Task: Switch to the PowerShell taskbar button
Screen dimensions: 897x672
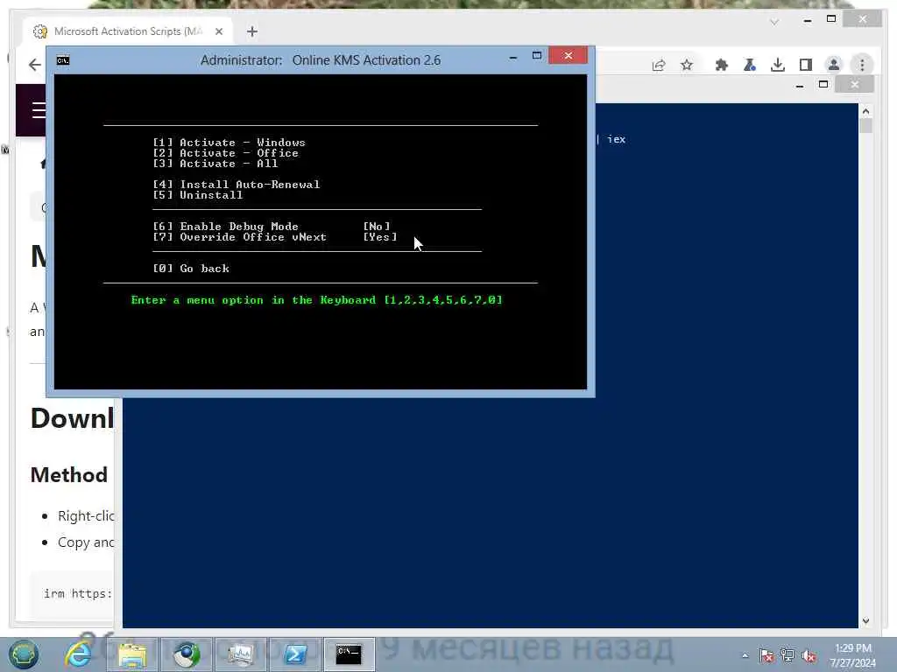Action: [x=295, y=654]
